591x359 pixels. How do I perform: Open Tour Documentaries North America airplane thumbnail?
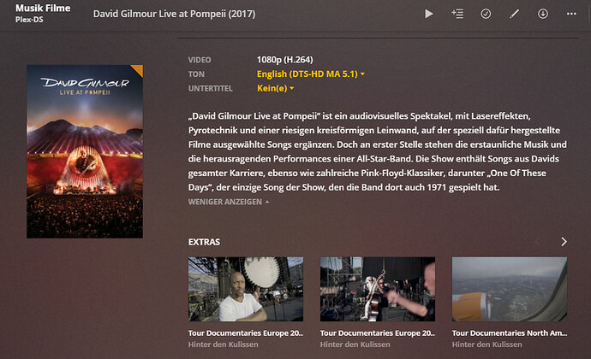(510, 289)
